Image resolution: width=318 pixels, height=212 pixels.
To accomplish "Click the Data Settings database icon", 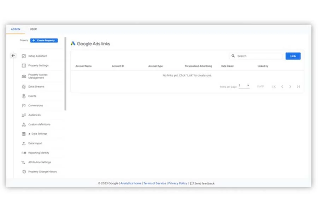I will pos(24,134).
